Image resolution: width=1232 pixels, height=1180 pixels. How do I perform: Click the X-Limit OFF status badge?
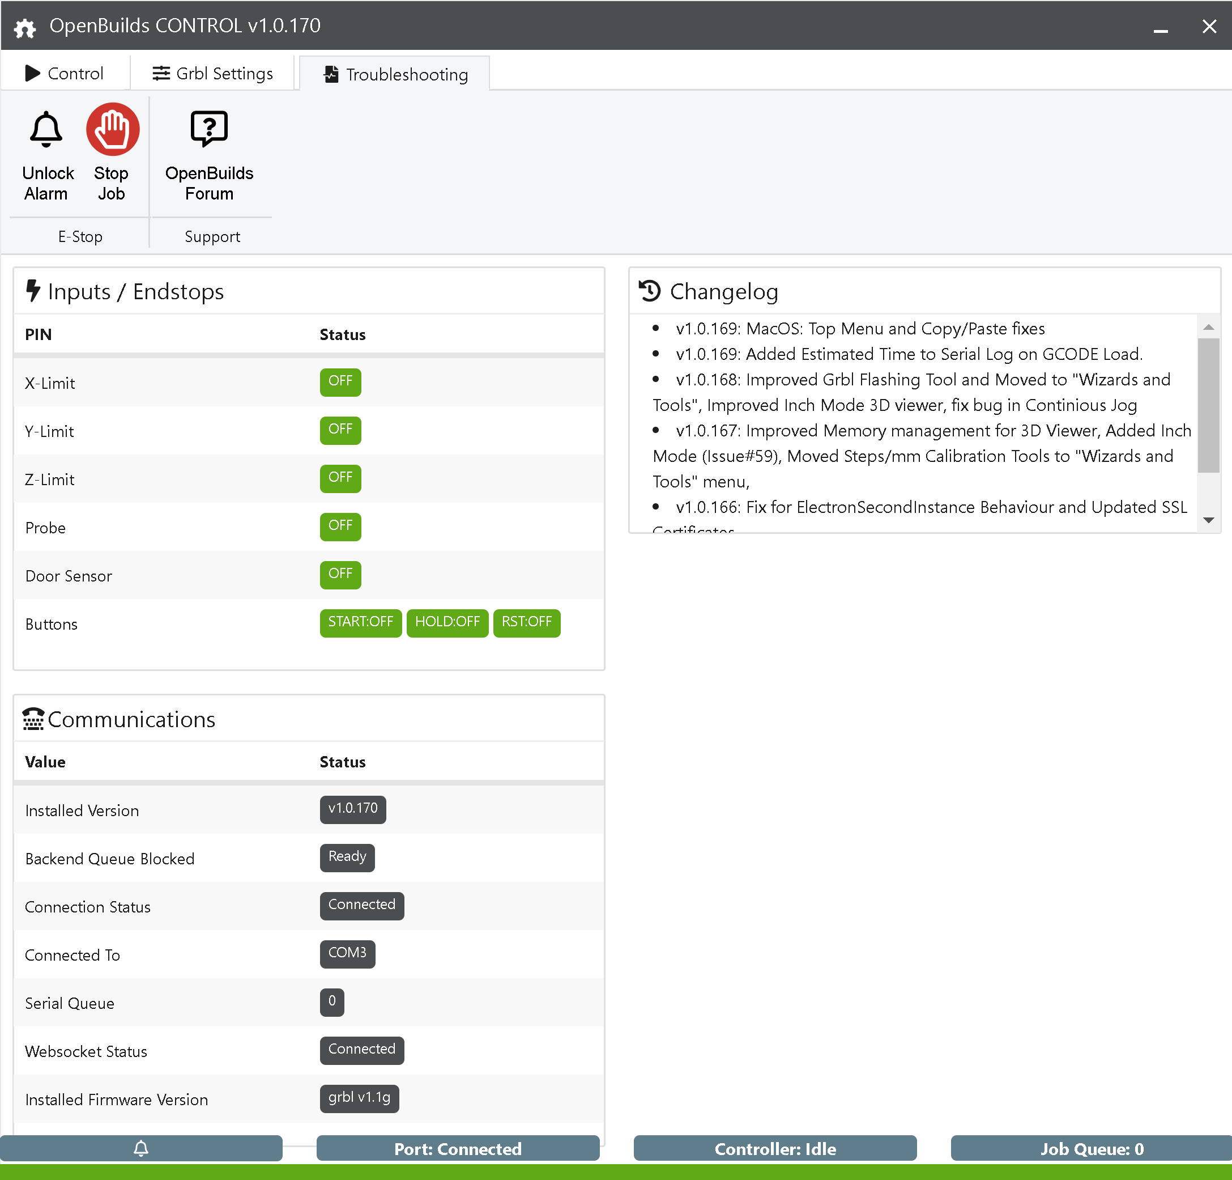tap(340, 383)
